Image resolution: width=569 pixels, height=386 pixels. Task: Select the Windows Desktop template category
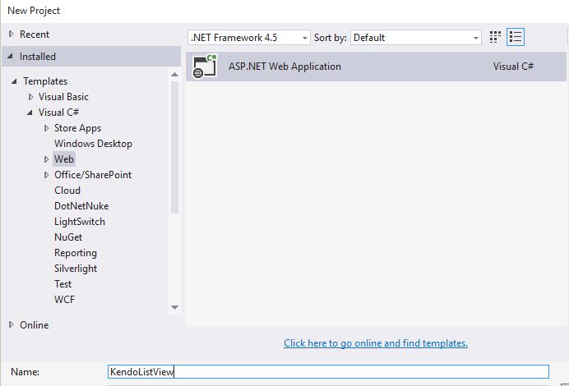93,144
